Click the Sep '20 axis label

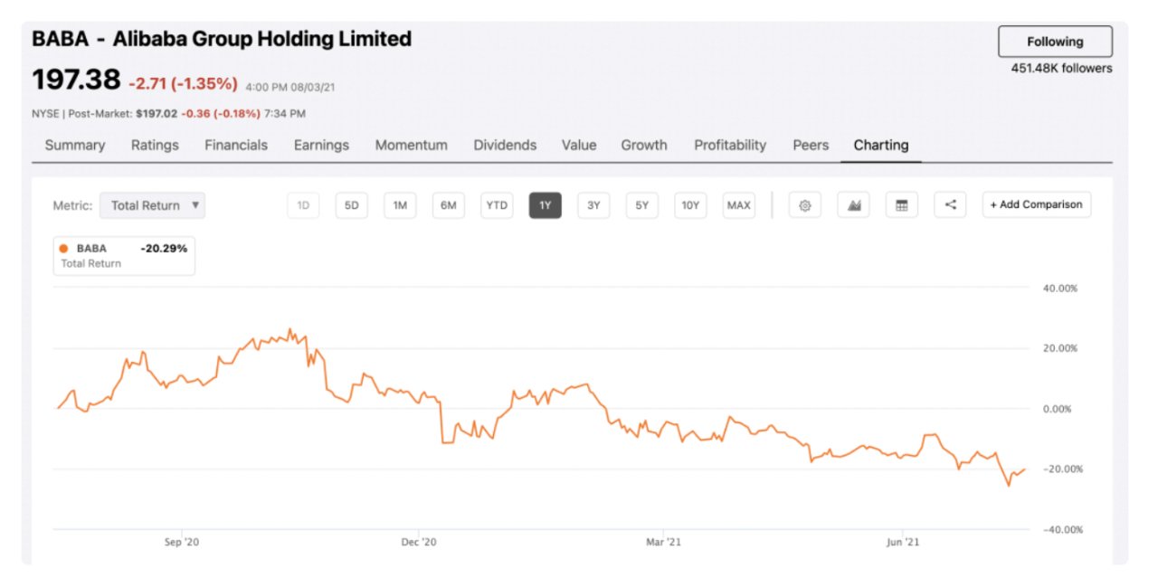tap(181, 542)
